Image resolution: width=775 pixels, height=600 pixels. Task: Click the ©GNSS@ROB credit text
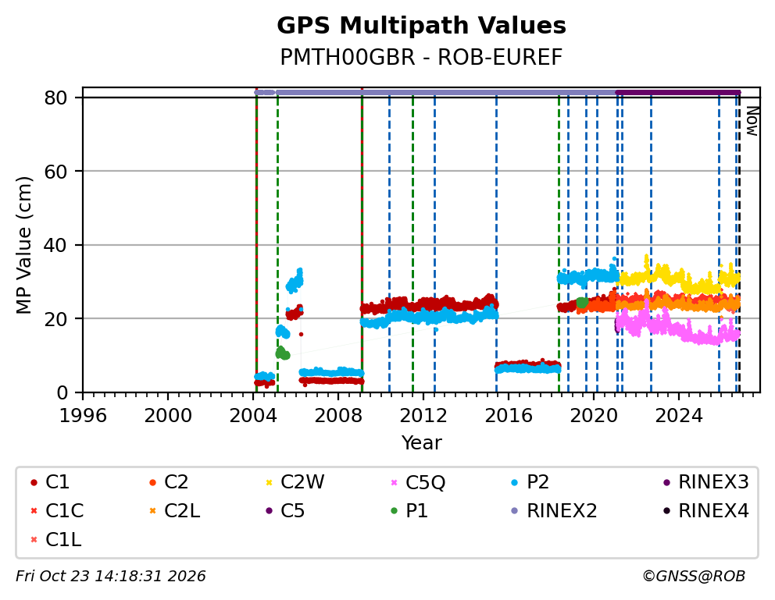694,576
